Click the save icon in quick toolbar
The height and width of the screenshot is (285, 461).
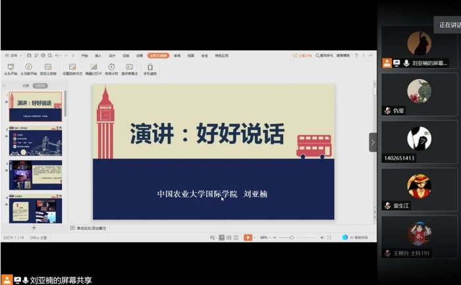pyautogui.click(x=29, y=55)
